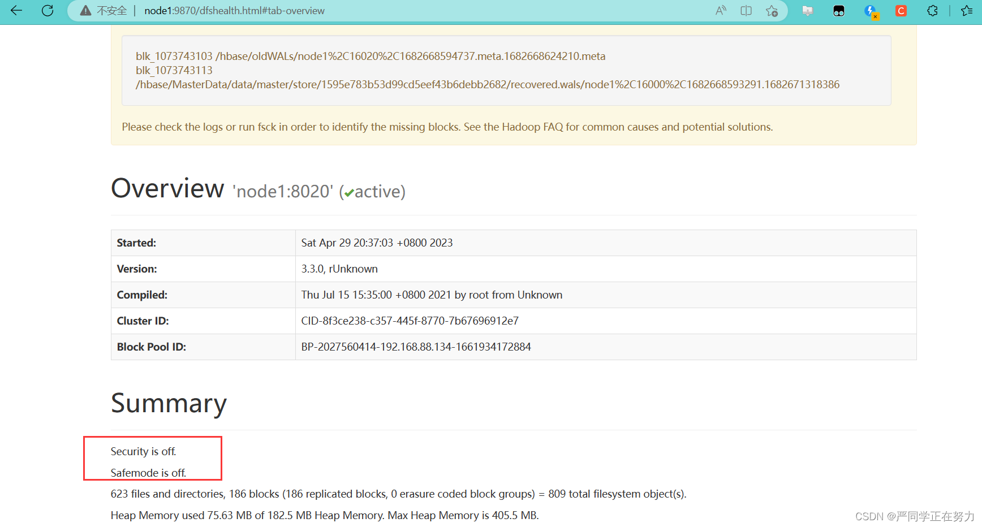Select the 'Security is off' text

[143, 451]
